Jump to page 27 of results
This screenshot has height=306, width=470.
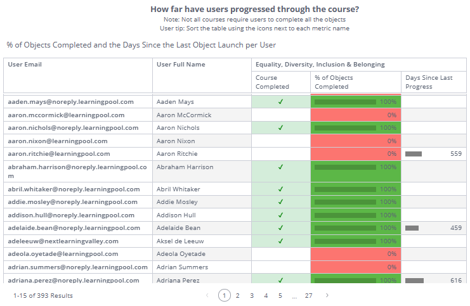click(x=308, y=295)
